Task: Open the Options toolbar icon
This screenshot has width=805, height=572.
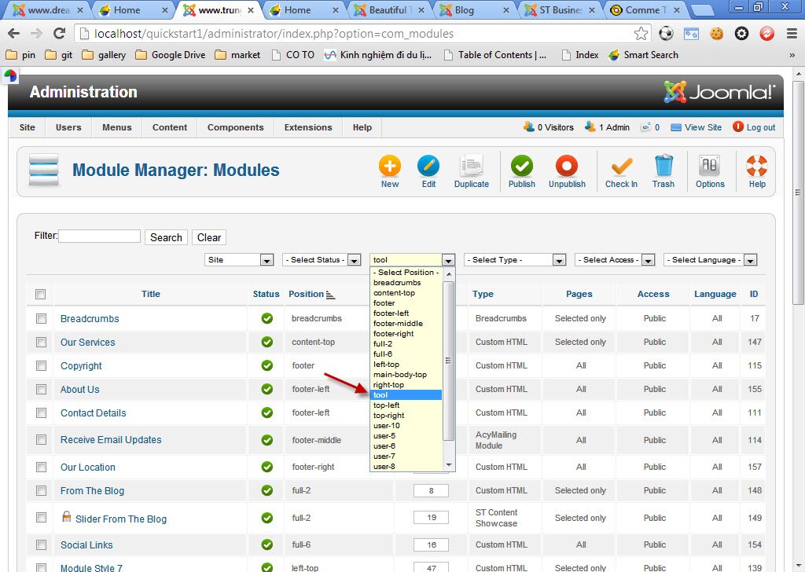Action: [710, 167]
